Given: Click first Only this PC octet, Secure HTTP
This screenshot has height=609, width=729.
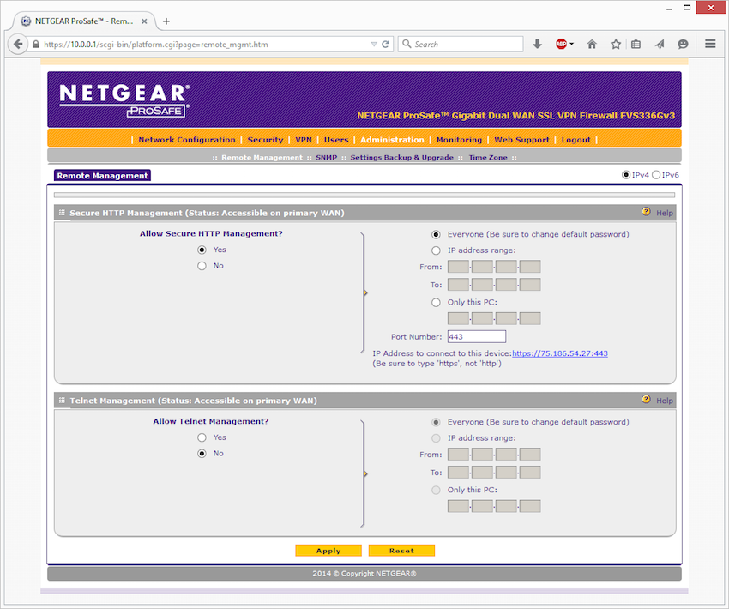Looking at the screenshot, I should pyautogui.click(x=459, y=318).
